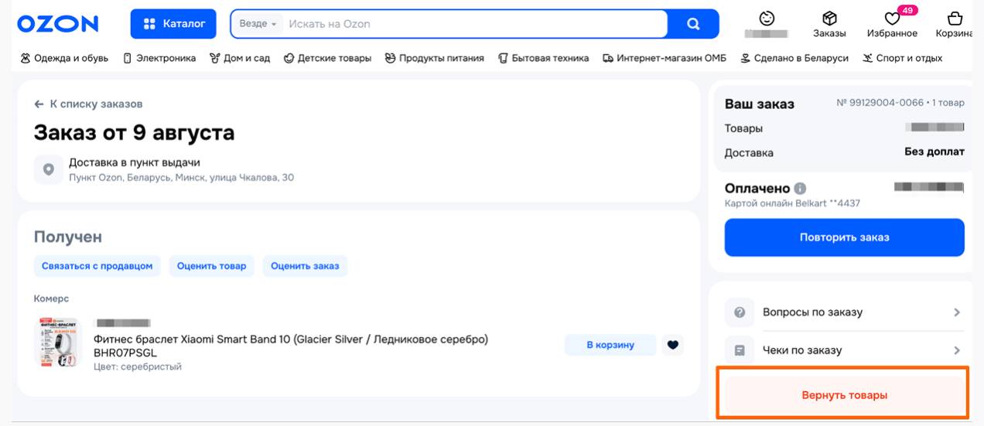
Task: Open the Каталог menu button
Action: pos(173,24)
